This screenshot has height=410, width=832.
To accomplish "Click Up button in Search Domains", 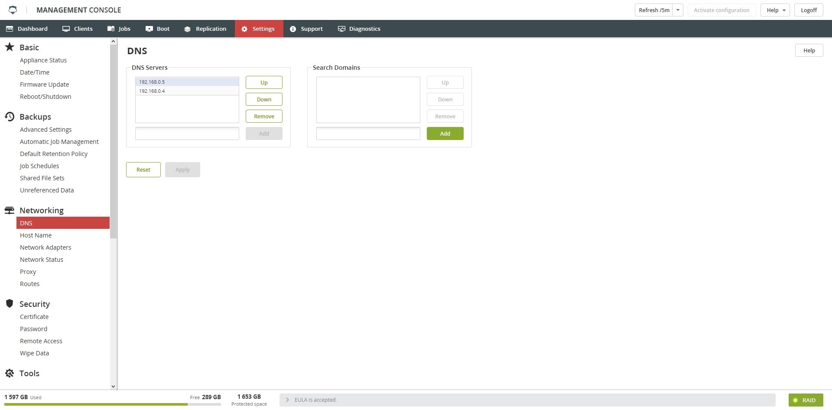I will (x=445, y=82).
